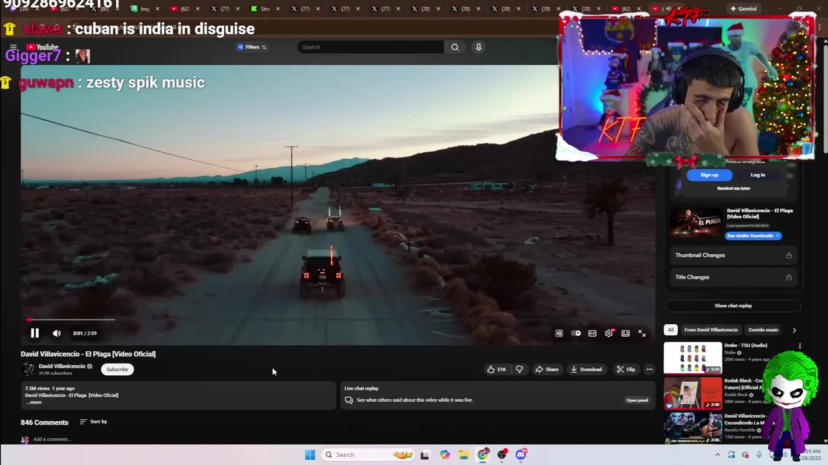The image size is (828, 465).
Task: Open more actions three-dot menu
Action: point(649,369)
